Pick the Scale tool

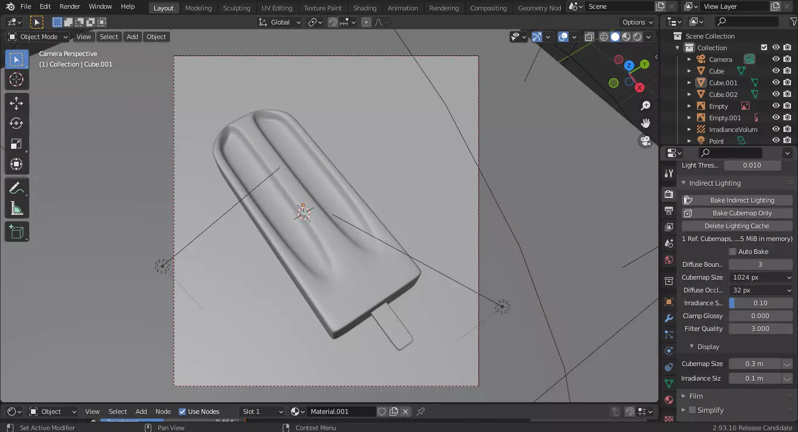pos(17,144)
